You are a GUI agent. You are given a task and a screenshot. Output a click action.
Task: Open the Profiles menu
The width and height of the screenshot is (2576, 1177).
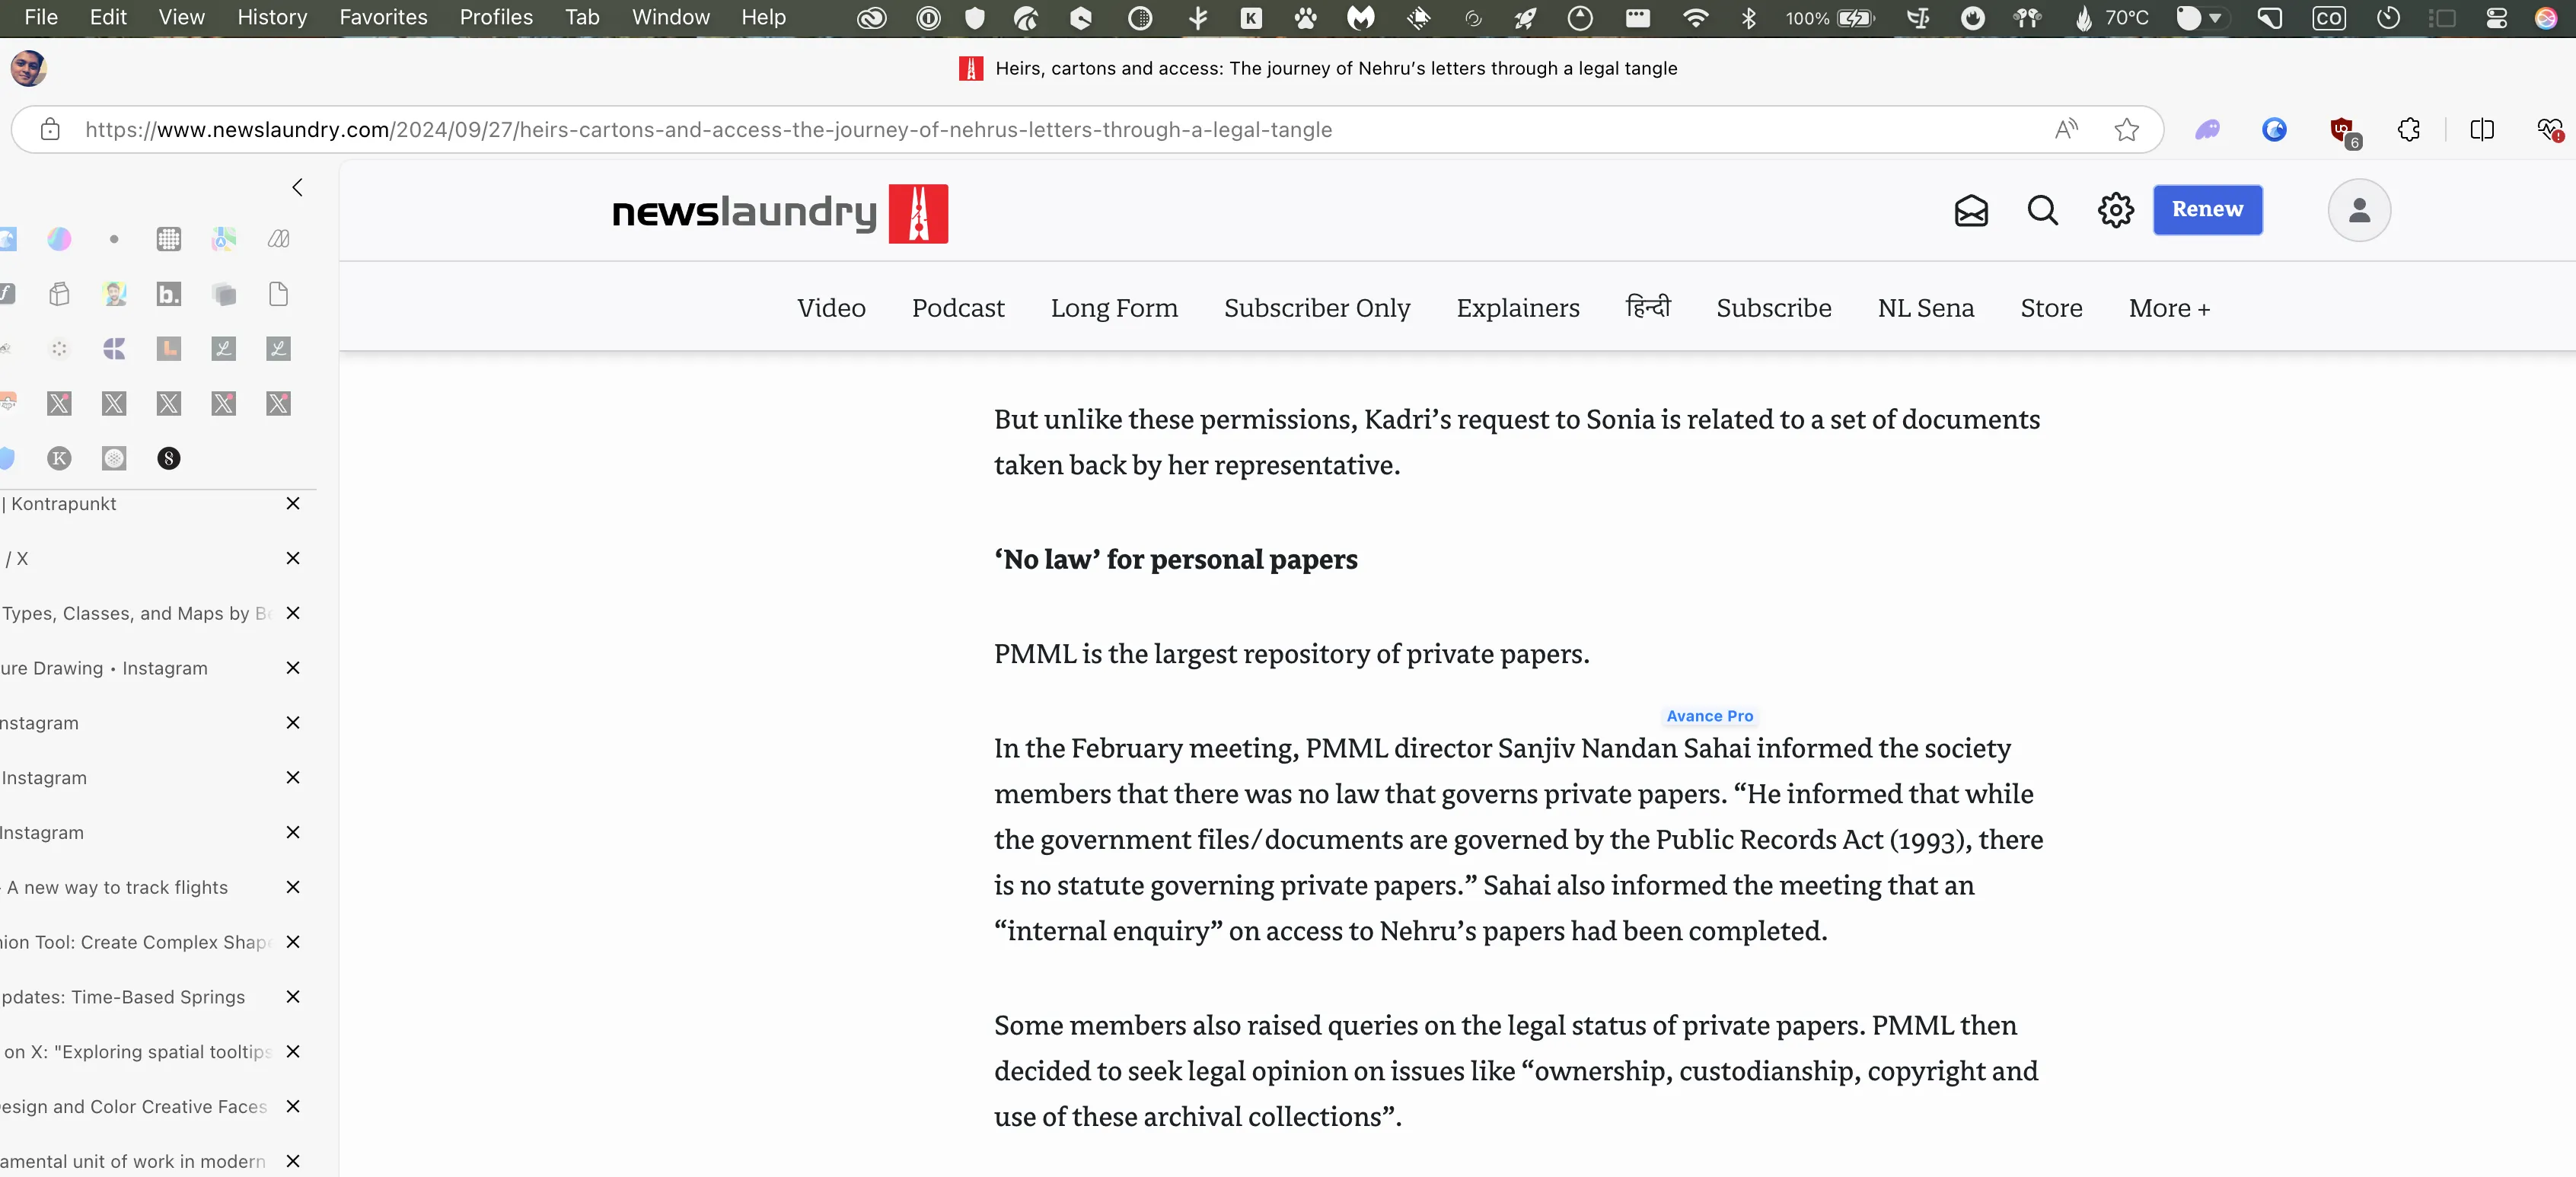tap(496, 17)
